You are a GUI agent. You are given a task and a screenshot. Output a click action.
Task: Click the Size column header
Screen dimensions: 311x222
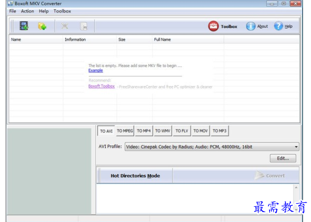134,40
